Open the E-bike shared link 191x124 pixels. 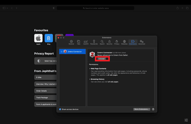[45, 77]
